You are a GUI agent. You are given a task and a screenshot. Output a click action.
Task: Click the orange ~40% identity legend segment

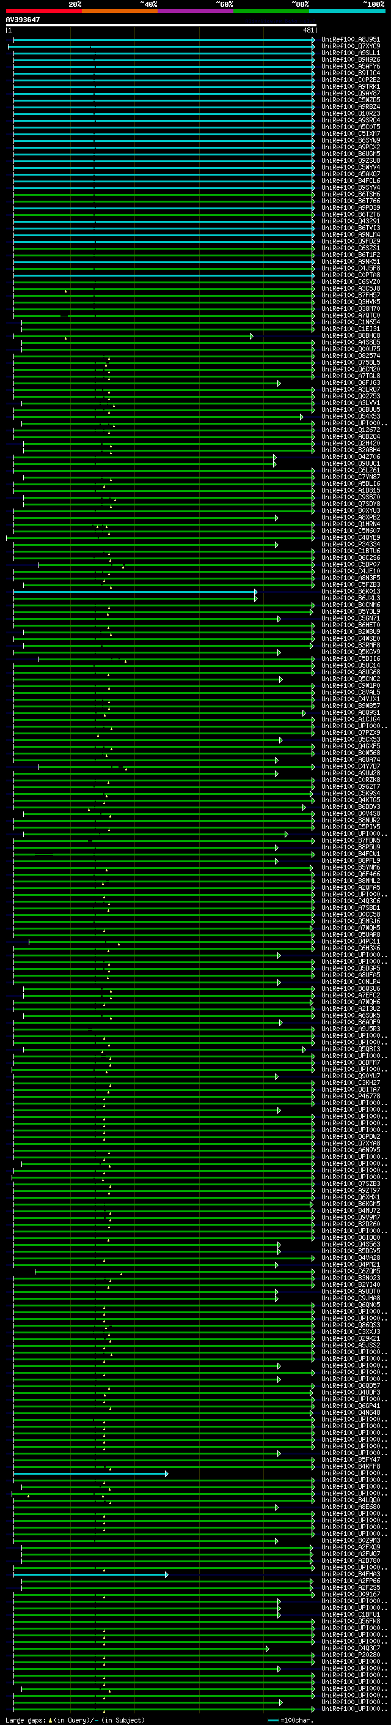(x=120, y=11)
